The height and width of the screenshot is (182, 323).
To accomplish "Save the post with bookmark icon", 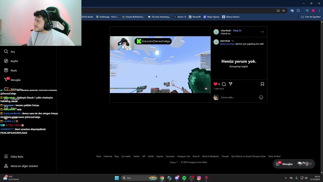I will [262, 84].
